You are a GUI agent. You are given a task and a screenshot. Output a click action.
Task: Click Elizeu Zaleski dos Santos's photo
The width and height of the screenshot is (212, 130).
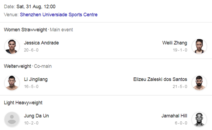[199, 83]
